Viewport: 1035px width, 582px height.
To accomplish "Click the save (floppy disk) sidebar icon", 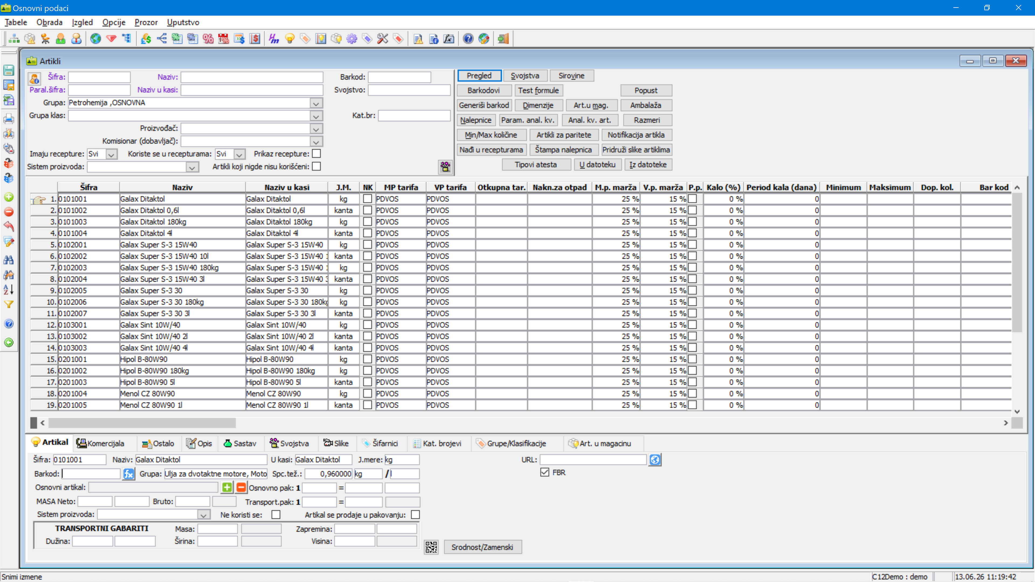I will [x=9, y=70].
